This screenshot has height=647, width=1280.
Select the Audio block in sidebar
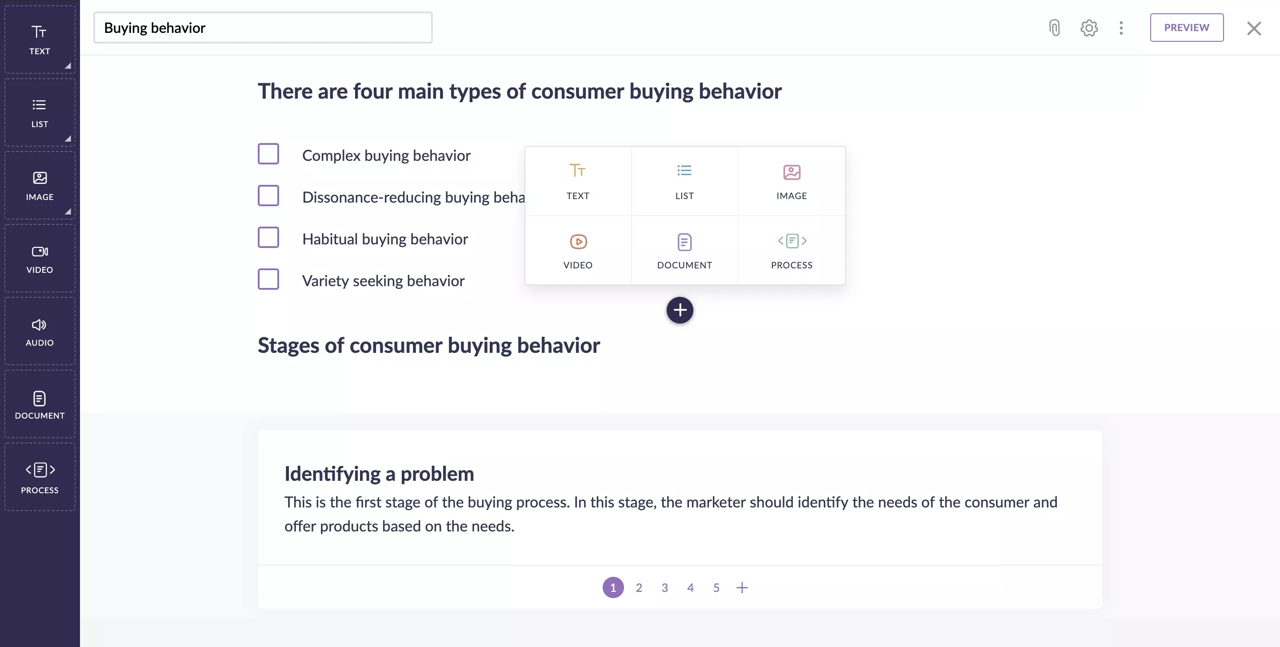coord(40,331)
